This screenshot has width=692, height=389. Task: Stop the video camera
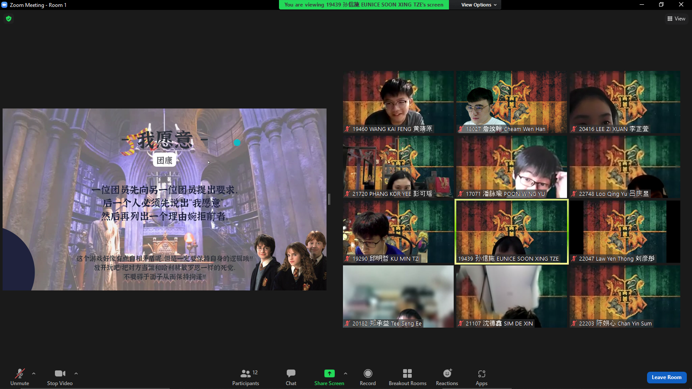click(60, 377)
